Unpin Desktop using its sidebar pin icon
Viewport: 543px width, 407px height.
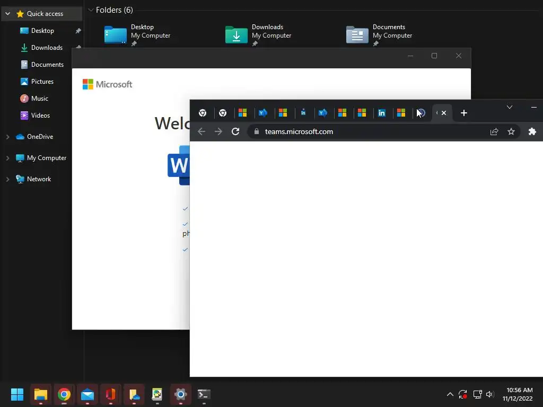click(x=78, y=31)
